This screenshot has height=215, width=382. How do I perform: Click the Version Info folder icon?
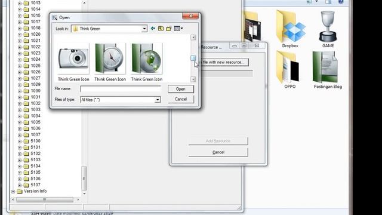pos(20,191)
